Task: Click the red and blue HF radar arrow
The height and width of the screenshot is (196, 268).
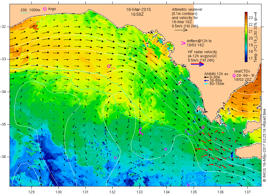Action: click(197, 64)
